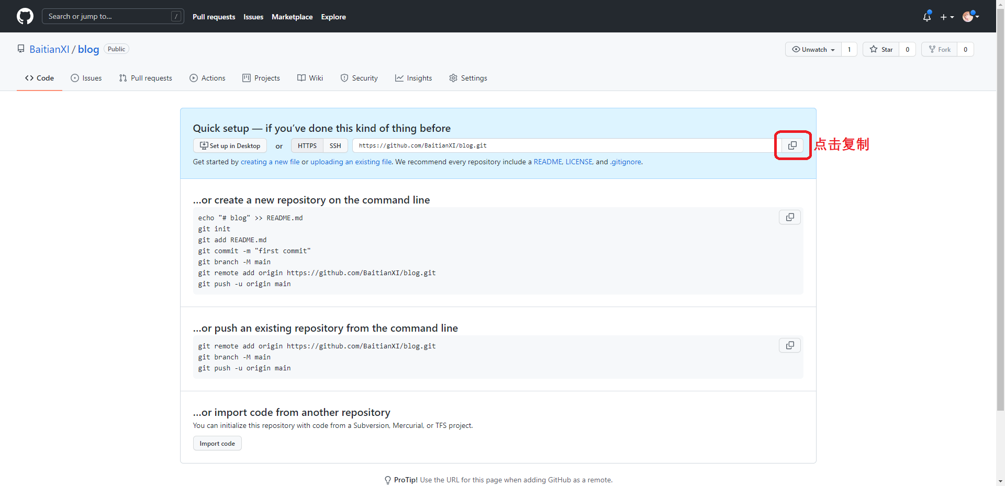Open the Security tab
The width and height of the screenshot is (1005, 486).
pos(359,78)
